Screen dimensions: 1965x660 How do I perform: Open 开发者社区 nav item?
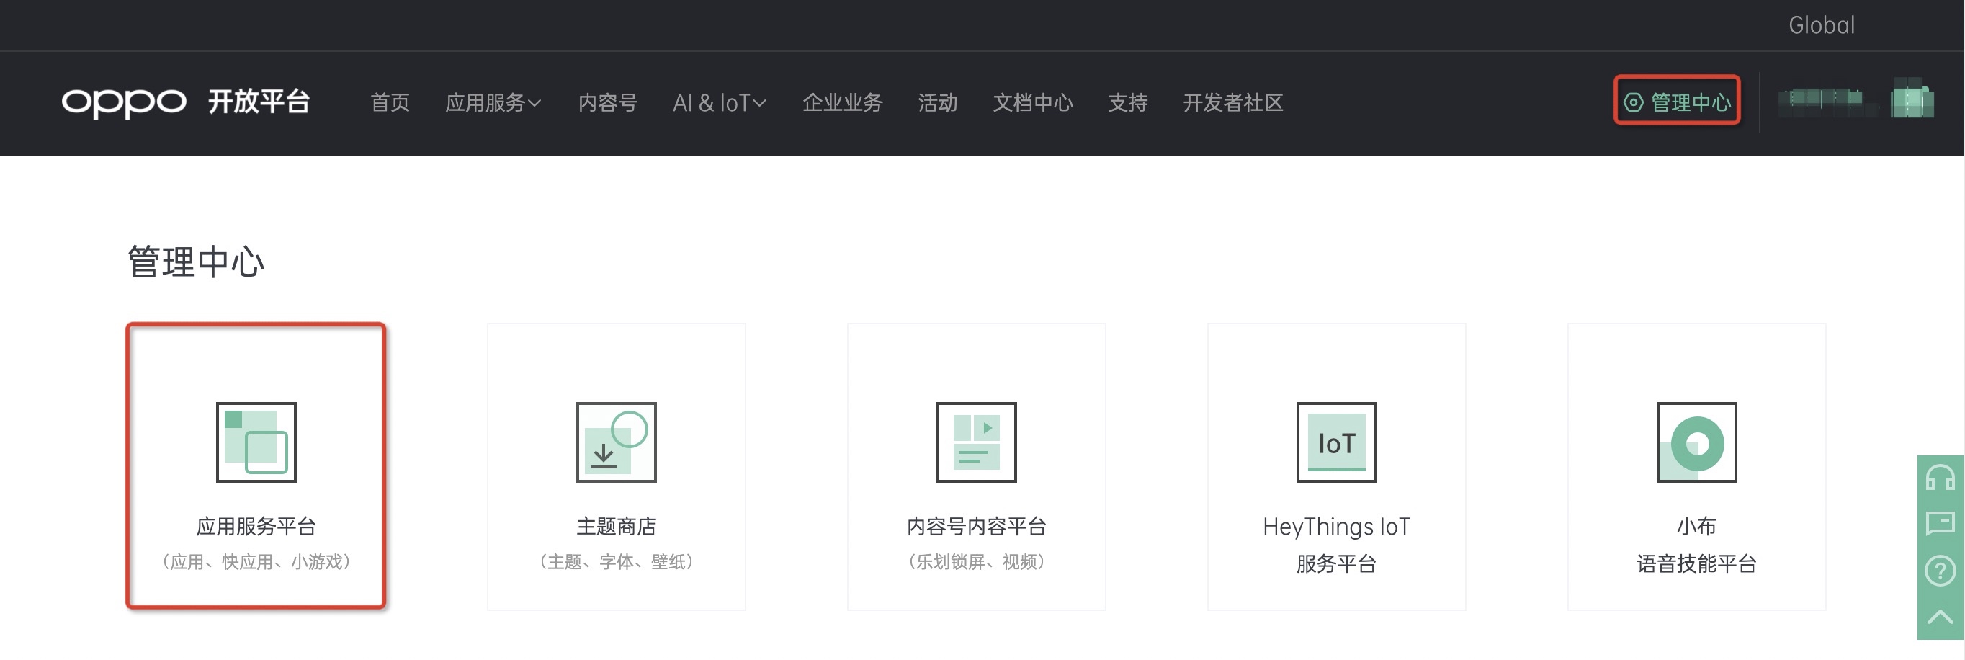pos(1232,102)
